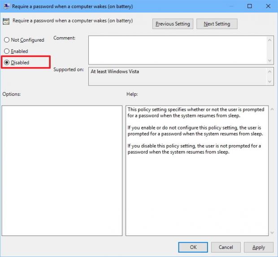The height and width of the screenshot is (257, 278).
Task: Jump to Next Setting
Action: click(x=217, y=24)
